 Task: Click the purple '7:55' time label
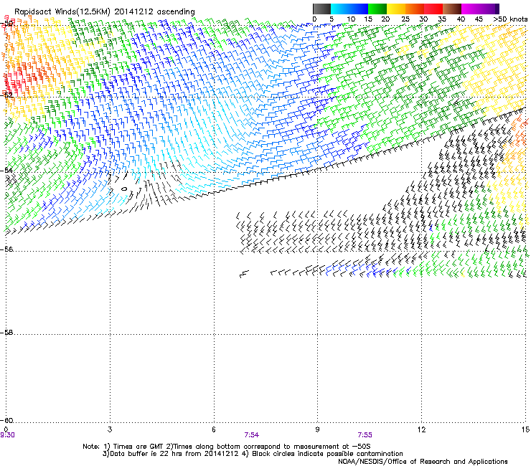coord(365,435)
